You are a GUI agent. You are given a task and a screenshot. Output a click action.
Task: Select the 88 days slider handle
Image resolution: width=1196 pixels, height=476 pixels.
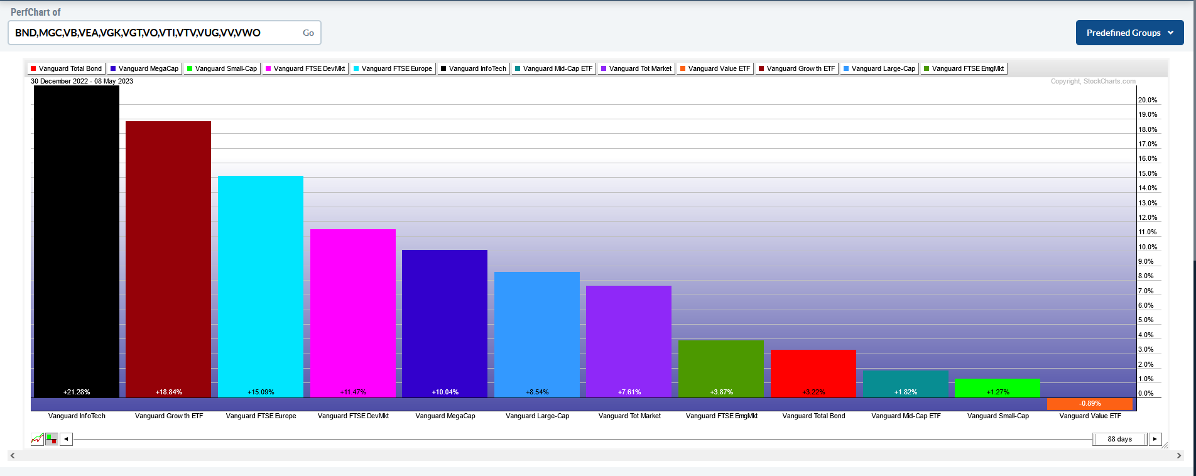pyautogui.click(x=1119, y=439)
